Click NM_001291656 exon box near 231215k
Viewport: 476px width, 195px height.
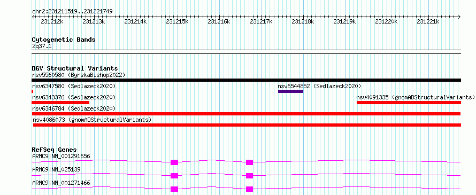coord(174,162)
